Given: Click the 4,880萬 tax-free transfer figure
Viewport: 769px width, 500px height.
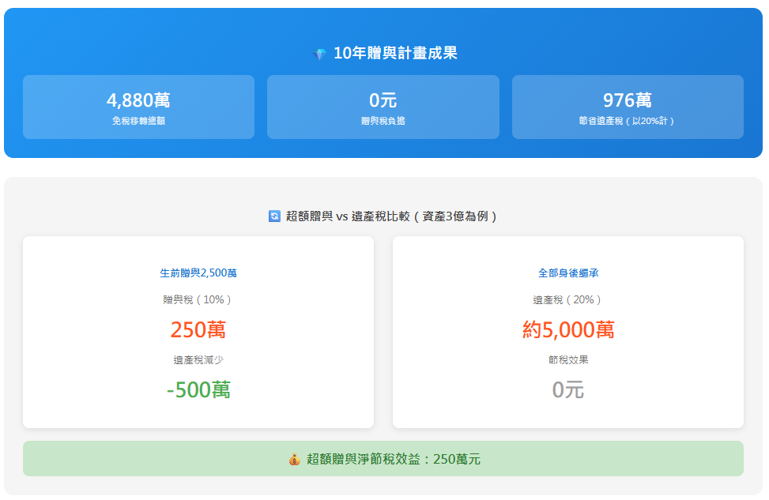Looking at the screenshot, I should pos(138,100).
